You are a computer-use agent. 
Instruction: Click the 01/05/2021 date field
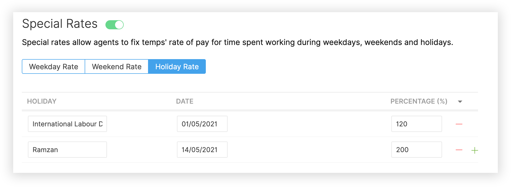(202, 124)
